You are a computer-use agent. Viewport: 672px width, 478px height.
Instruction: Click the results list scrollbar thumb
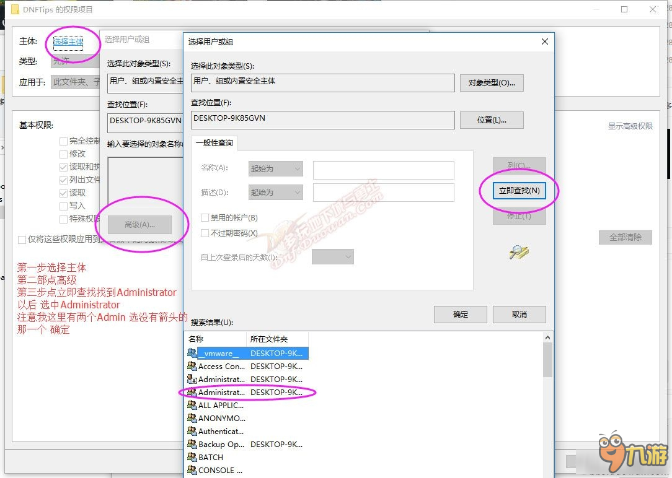click(x=547, y=360)
